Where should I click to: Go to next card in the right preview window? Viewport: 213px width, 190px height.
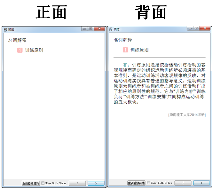[201, 183]
